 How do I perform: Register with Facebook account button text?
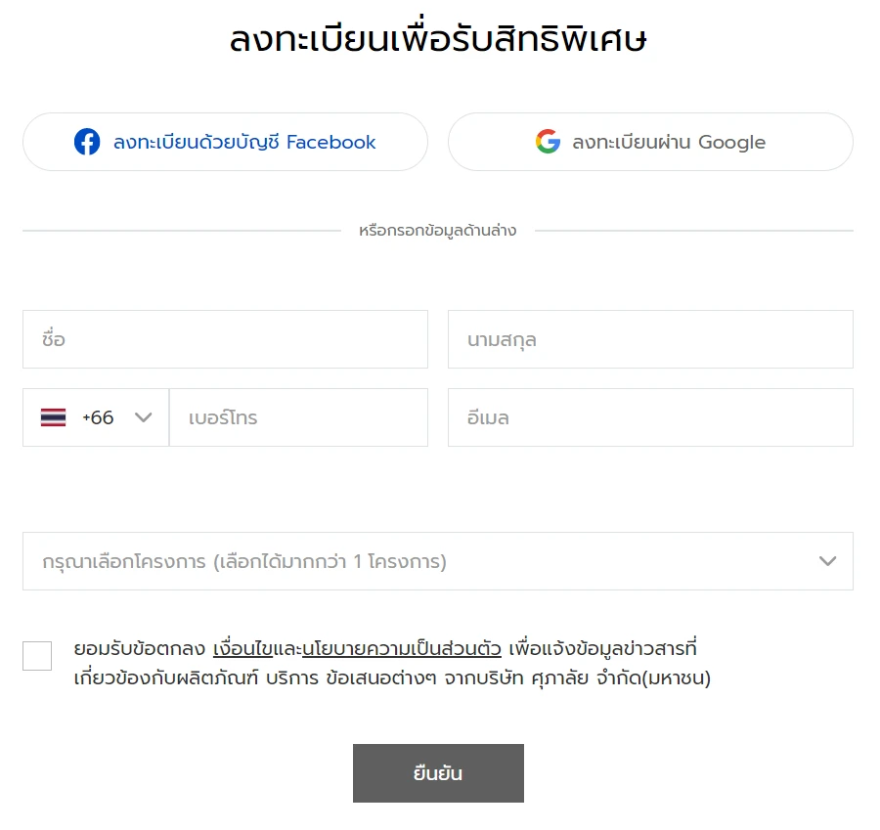pos(244,142)
